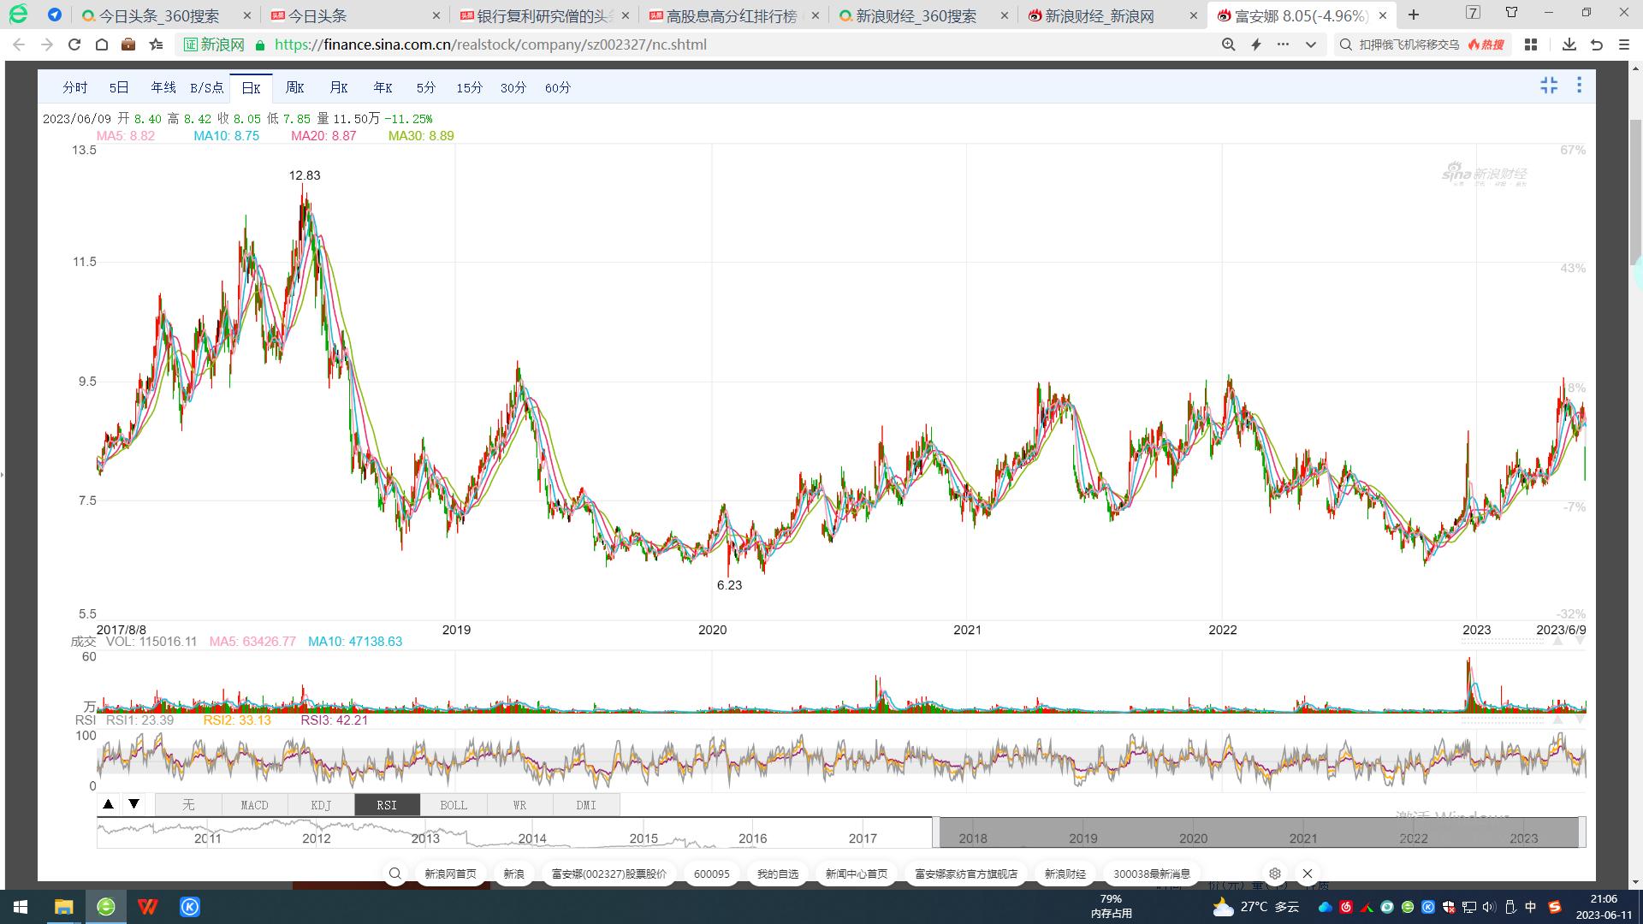The image size is (1643, 924).
Task: Open the chart's vertical dots menu
Action: 1579,86
